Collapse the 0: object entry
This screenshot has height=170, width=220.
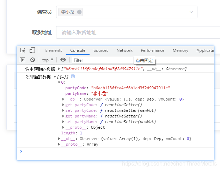[59, 82]
